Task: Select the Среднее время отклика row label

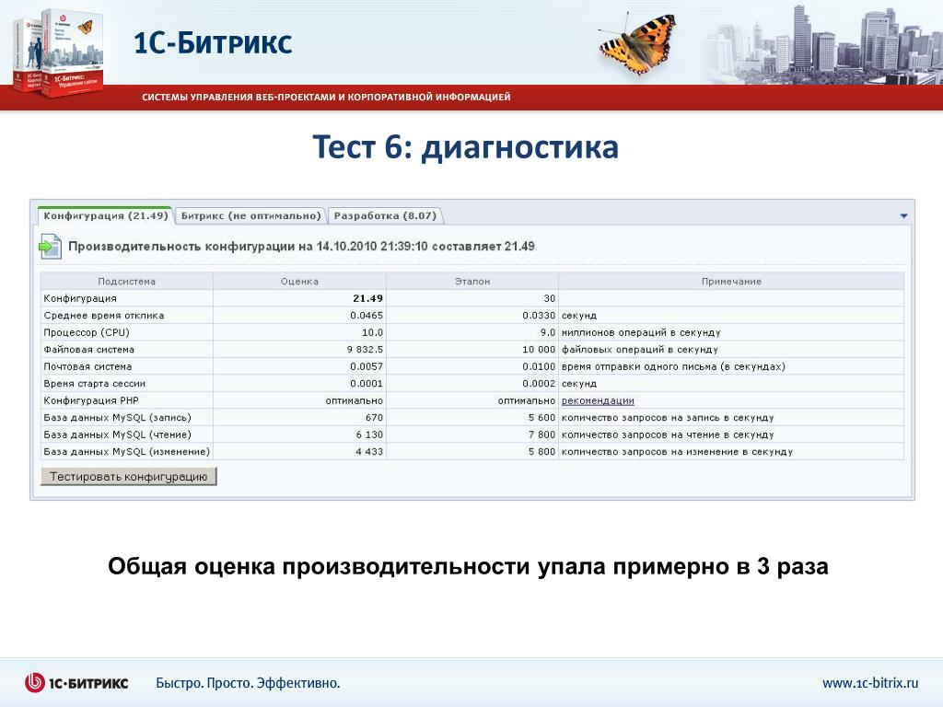Action: pyautogui.click(x=103, y=316)
